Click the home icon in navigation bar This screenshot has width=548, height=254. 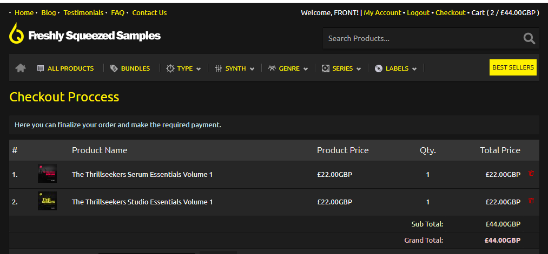click(x=21, y=68)
